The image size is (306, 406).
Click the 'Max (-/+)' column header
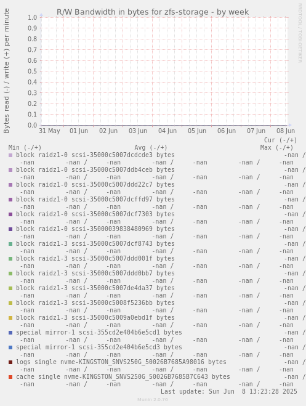click(x=277, y=148)
